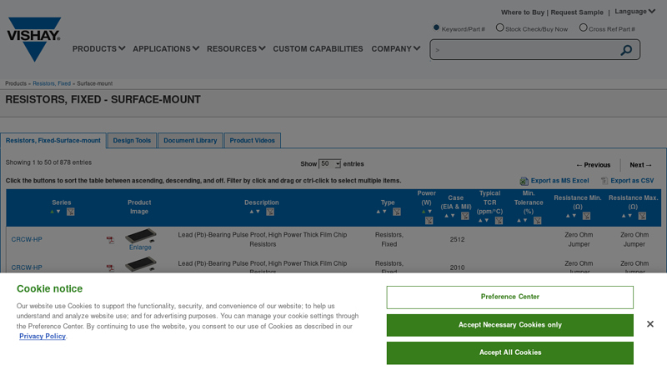This screenshot has width=667, height=375.
Task: Click the Export as CSV icon
Action: click(x=604, y=181)
